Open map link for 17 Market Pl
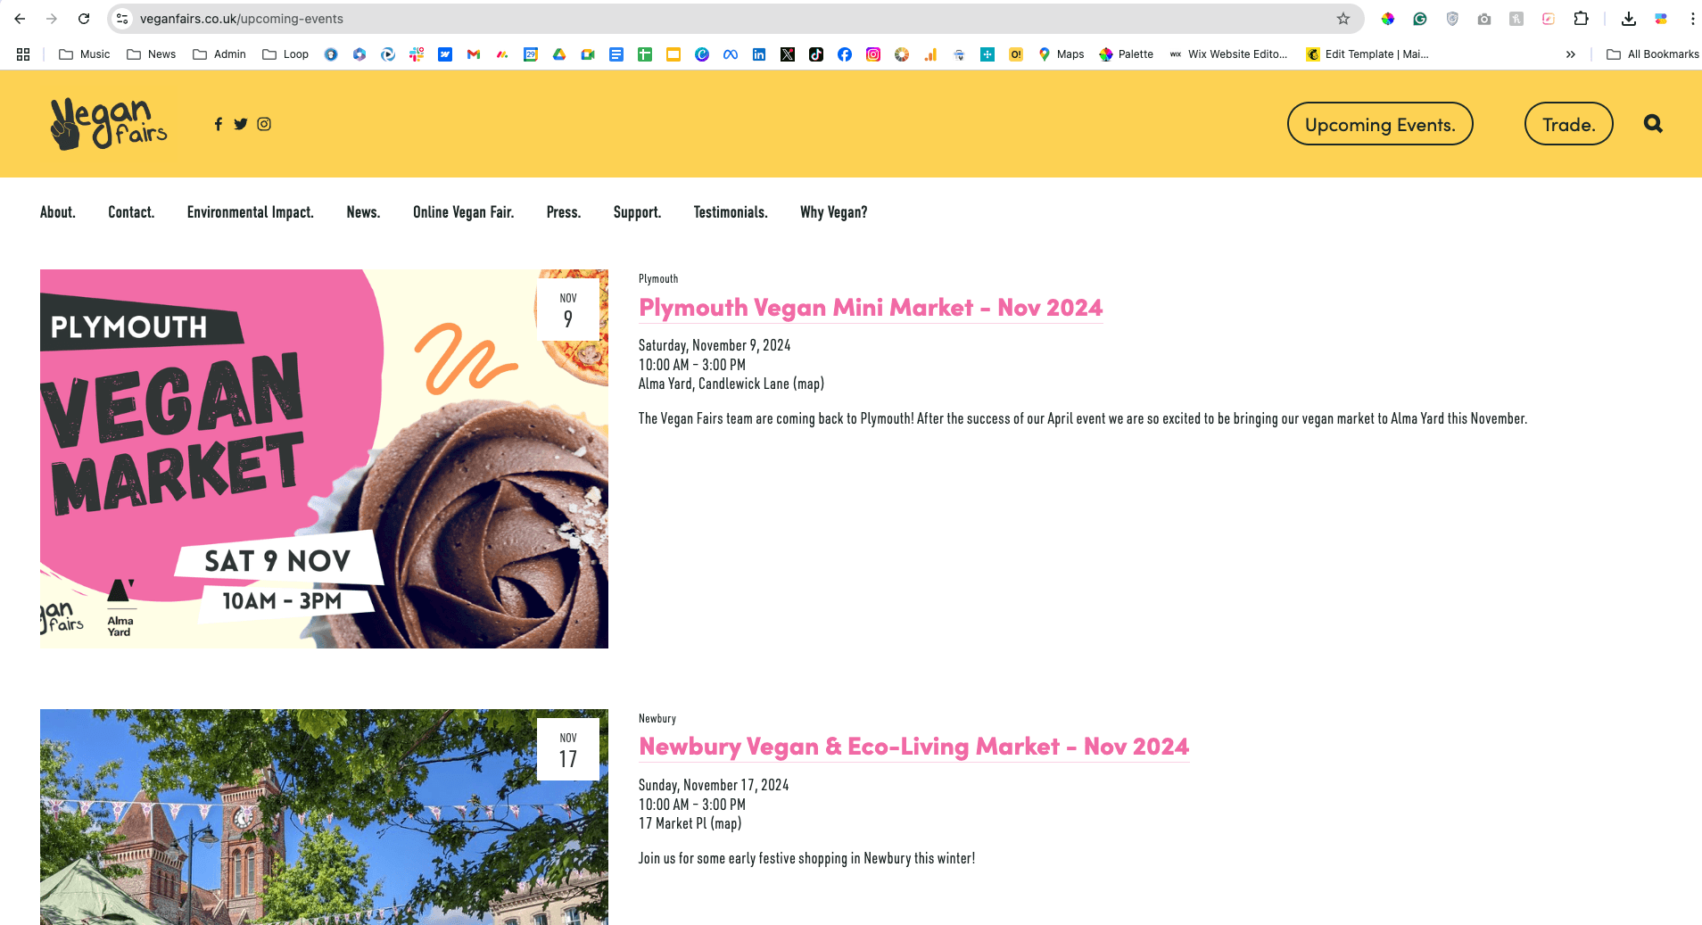The height and width of the screenshot is (925, 1702). tap(726, 824)
